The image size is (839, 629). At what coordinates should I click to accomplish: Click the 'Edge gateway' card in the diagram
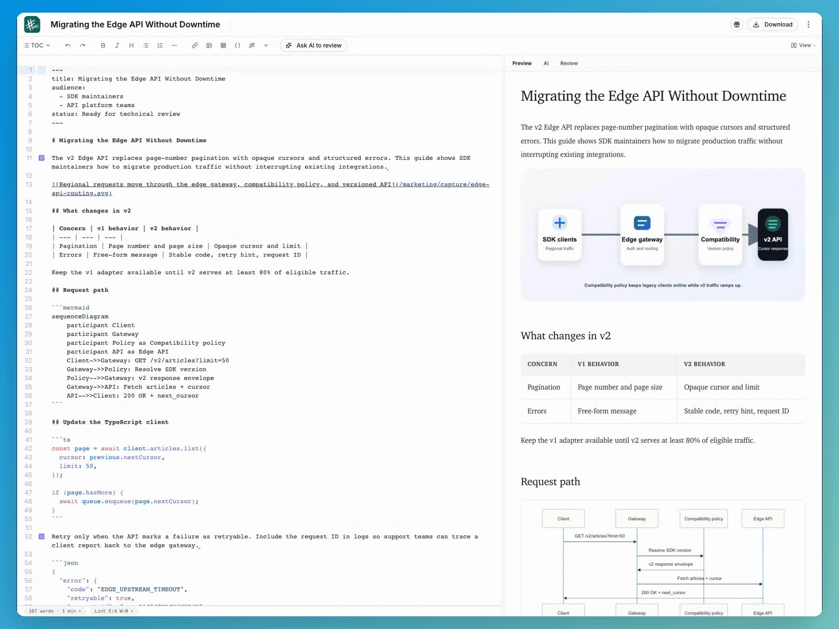tap(642, 235)
